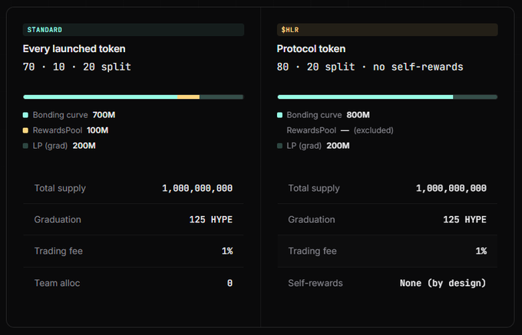Image resolution: width=522 pixels, height=335 pixels.
Task: Click cyan Bonding curve swatch beside 800M
Action: click(279, 115)
